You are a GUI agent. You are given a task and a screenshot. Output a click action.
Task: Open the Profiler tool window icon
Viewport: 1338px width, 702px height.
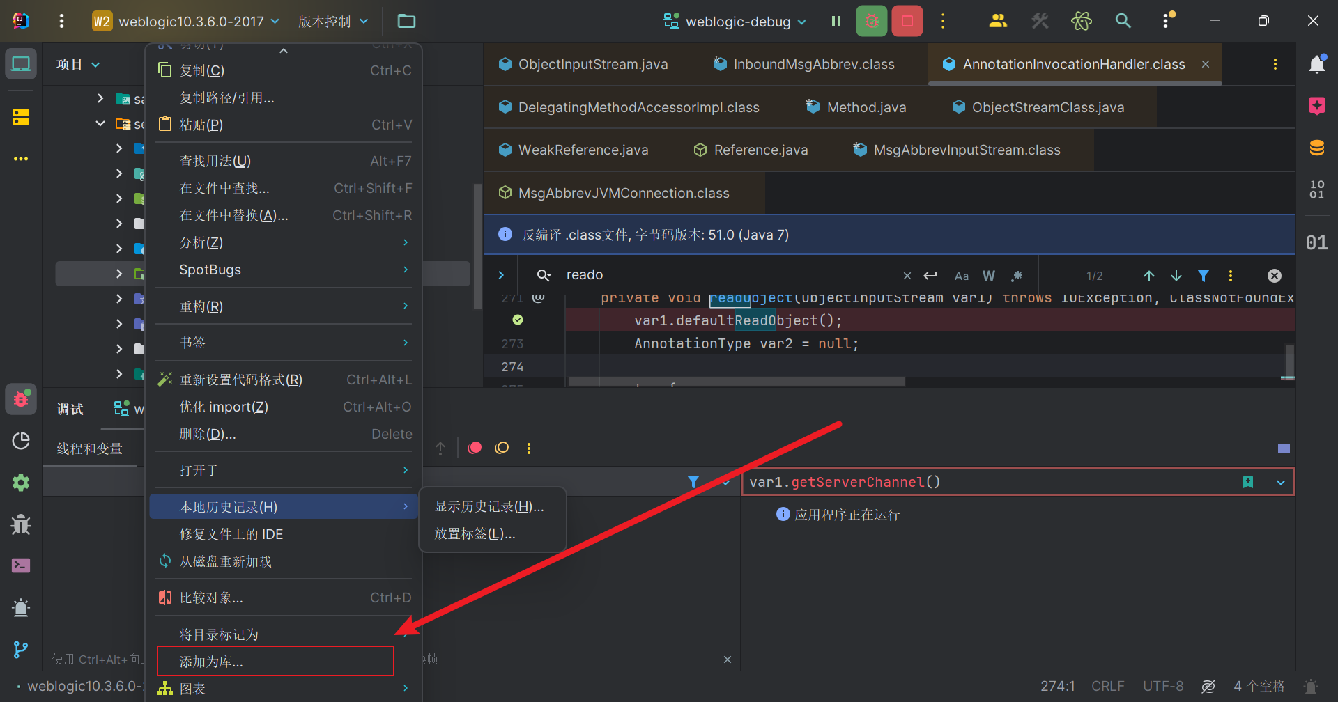tap(21, 440)
